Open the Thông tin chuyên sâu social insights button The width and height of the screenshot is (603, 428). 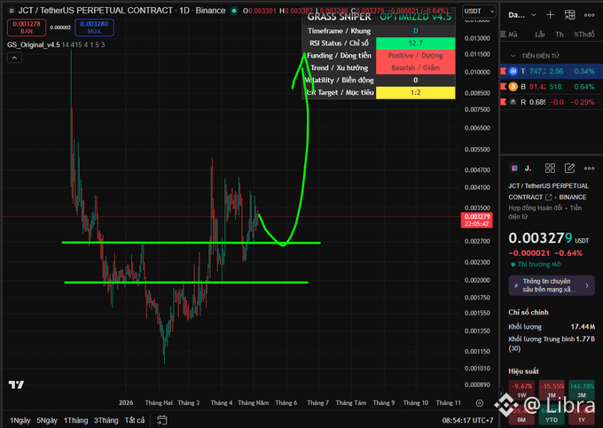(x=551, y=285)
